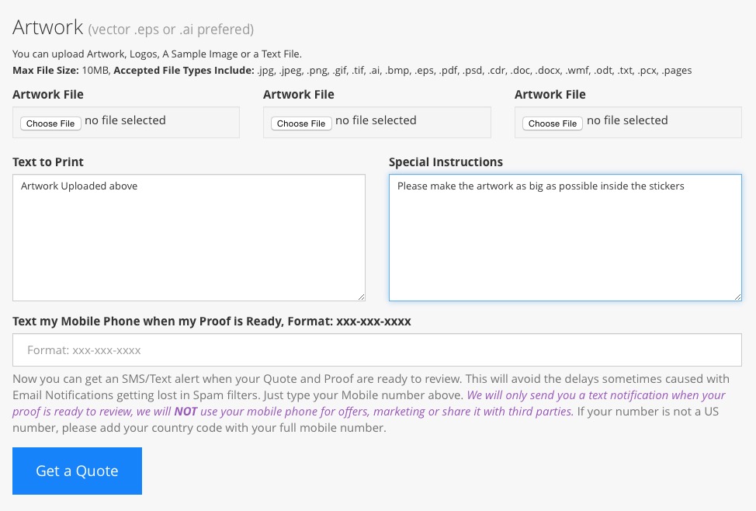This screenshot has width=756, height=511.
Task: Click the Artwork section heading
Action: click(x=48, y=28)
